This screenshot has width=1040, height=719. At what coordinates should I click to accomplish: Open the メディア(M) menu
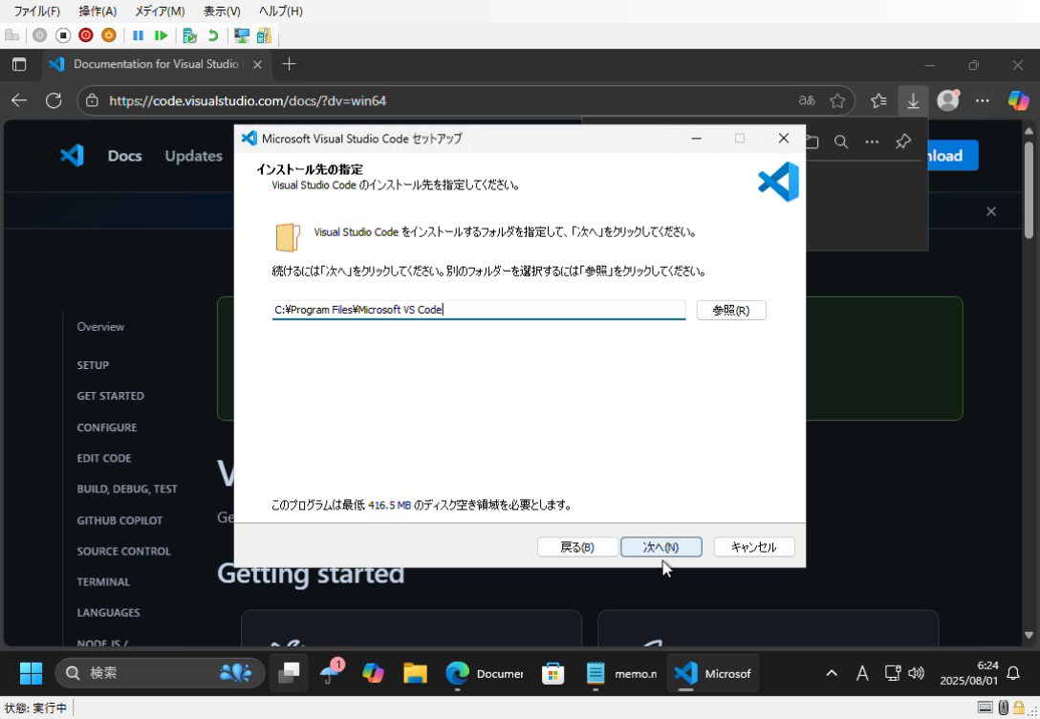point(160,11)
